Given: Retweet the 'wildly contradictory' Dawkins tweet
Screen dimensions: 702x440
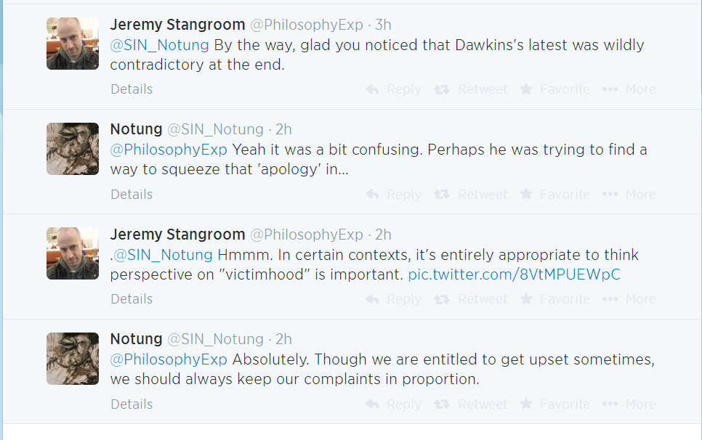Looking at the screenshot, I should point(471,89).
